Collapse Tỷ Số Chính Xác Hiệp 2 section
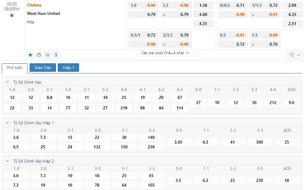This screenshot has width=304, height=190. [7, 161]
